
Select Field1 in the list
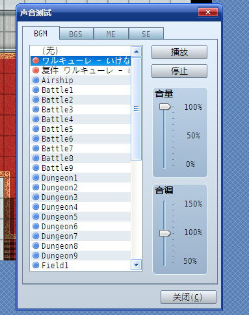tap(81, 265)
